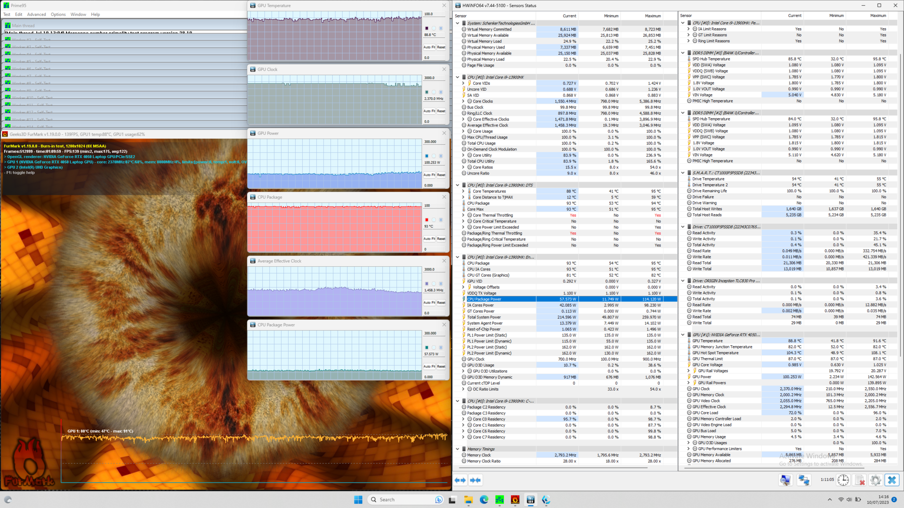This screenshot has width=904, height=508.
Task: Click the dark purple swatch in GPU Temperature graph
Action: point(427,28)
